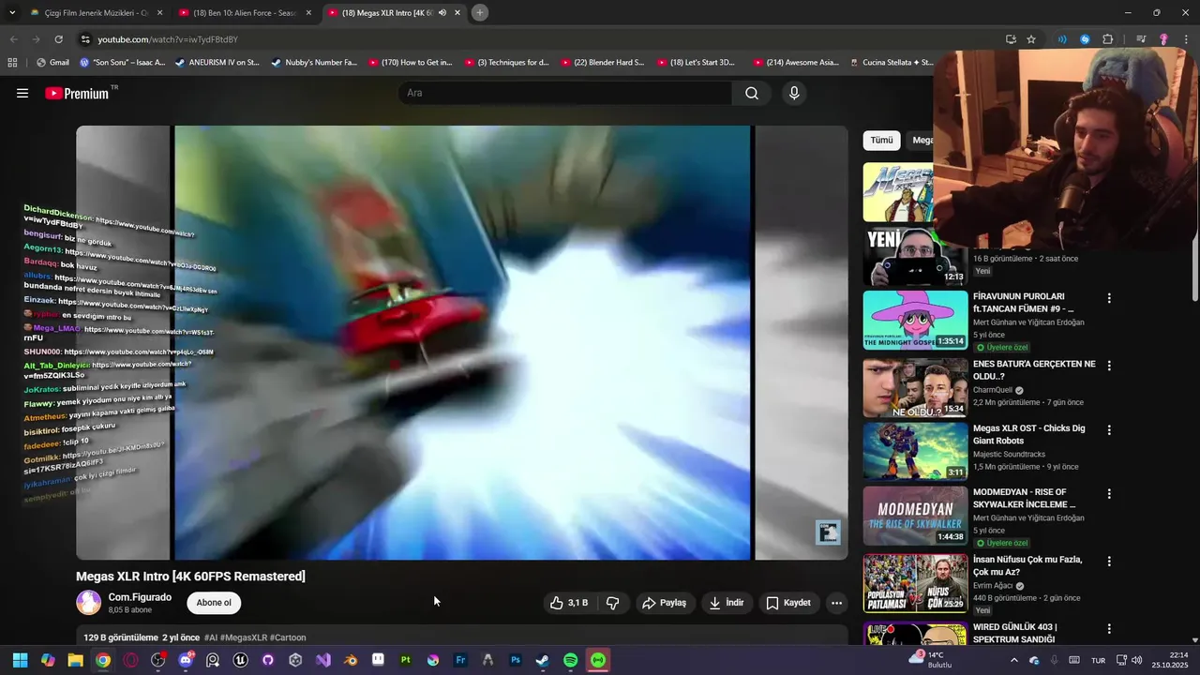Click the Chrome address bar URL

click(x=168, y=39)
